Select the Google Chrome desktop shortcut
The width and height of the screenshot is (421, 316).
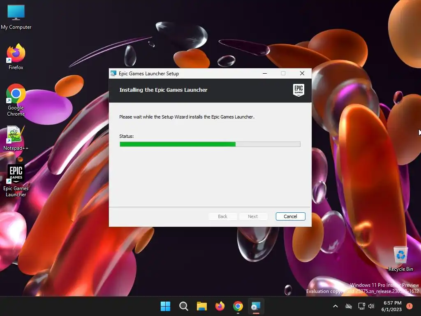tap(16, 100)
